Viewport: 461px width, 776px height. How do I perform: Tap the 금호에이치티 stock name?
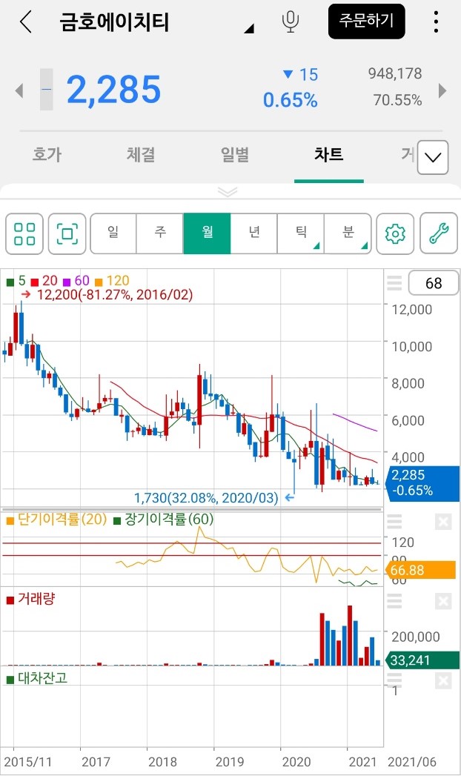tap(114, 21)
